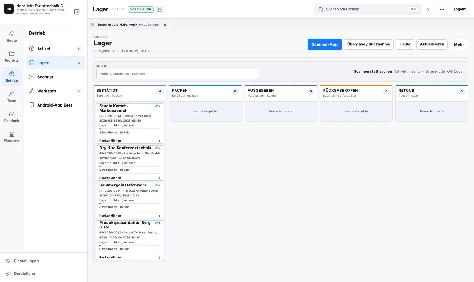This screenshot has width=474, height=282.
Task: Select the RETOUR column header
Action: (432, 93)
